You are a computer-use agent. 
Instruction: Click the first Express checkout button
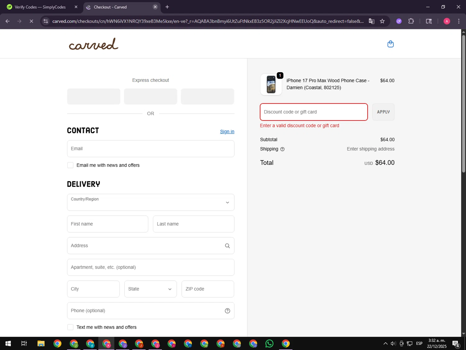(x=94, y=96)
